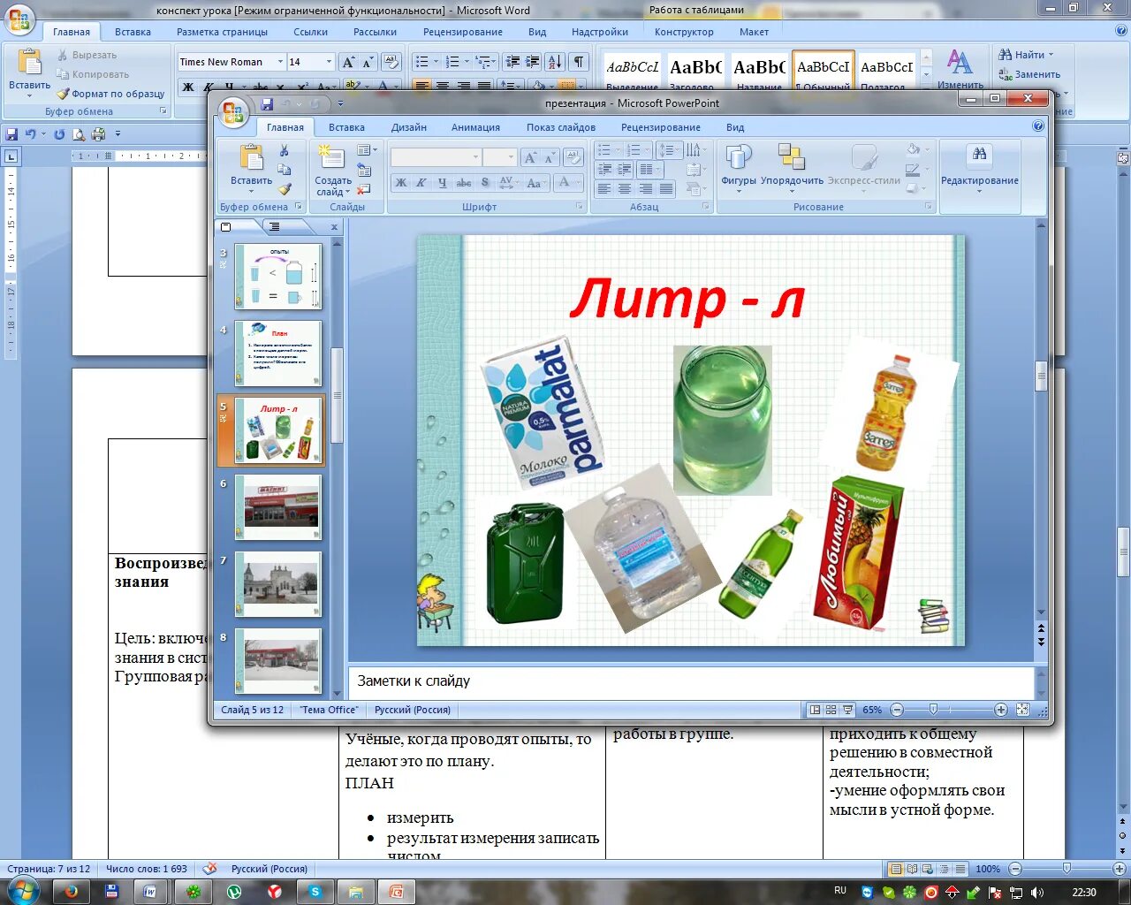The width and height of the screenshot is (1131, 905).
Task: Click Формат по образцу in Word
Action: click(x=110, y=94)
